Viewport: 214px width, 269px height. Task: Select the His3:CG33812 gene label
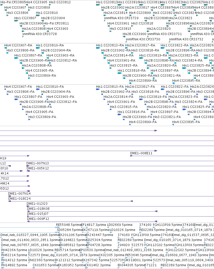click(x=60, y=2)
